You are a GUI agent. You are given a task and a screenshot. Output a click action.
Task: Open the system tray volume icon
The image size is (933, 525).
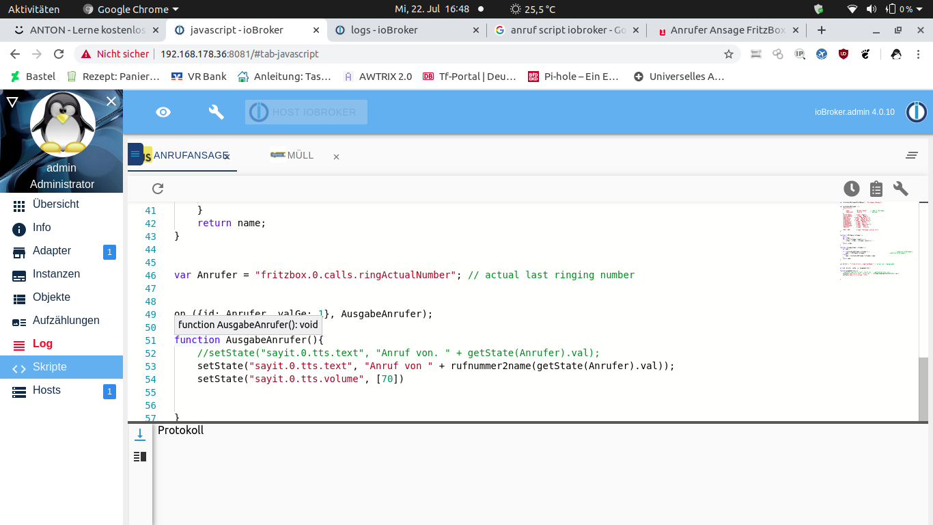tap(871, 9)
